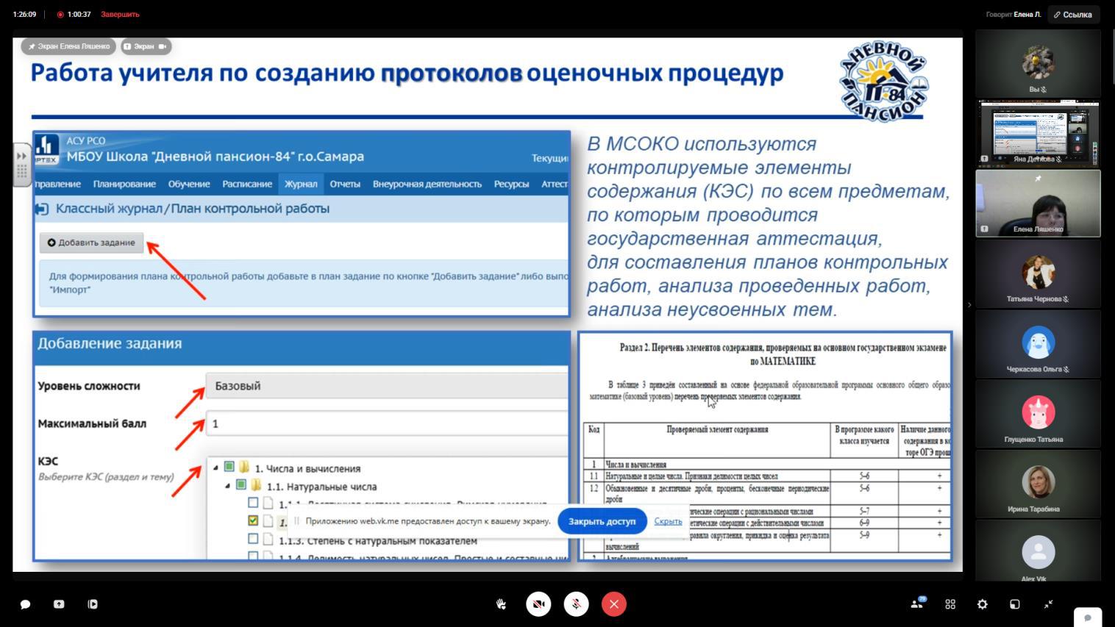Collapse the participants side panel chevron
The image size is (1115, 627).
click(969, 304)
